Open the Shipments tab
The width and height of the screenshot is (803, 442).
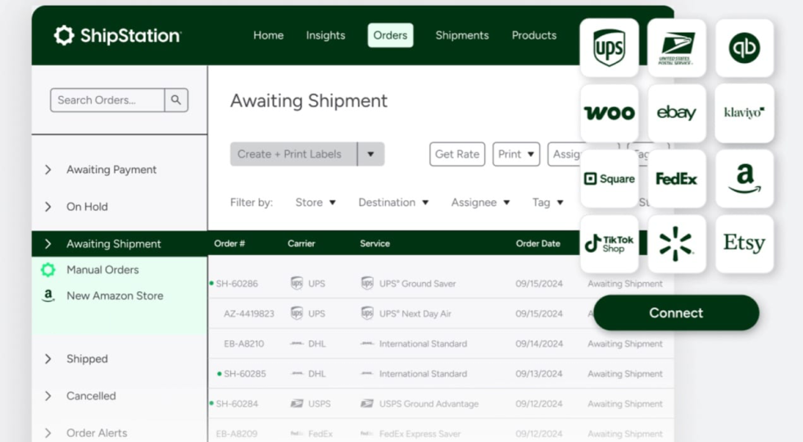[462, 35]
